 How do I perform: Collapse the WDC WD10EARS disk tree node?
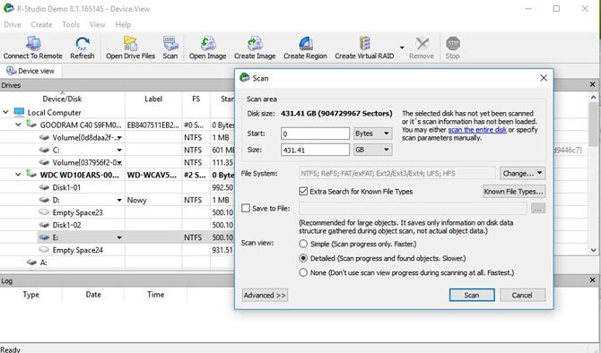click(18, 175)
